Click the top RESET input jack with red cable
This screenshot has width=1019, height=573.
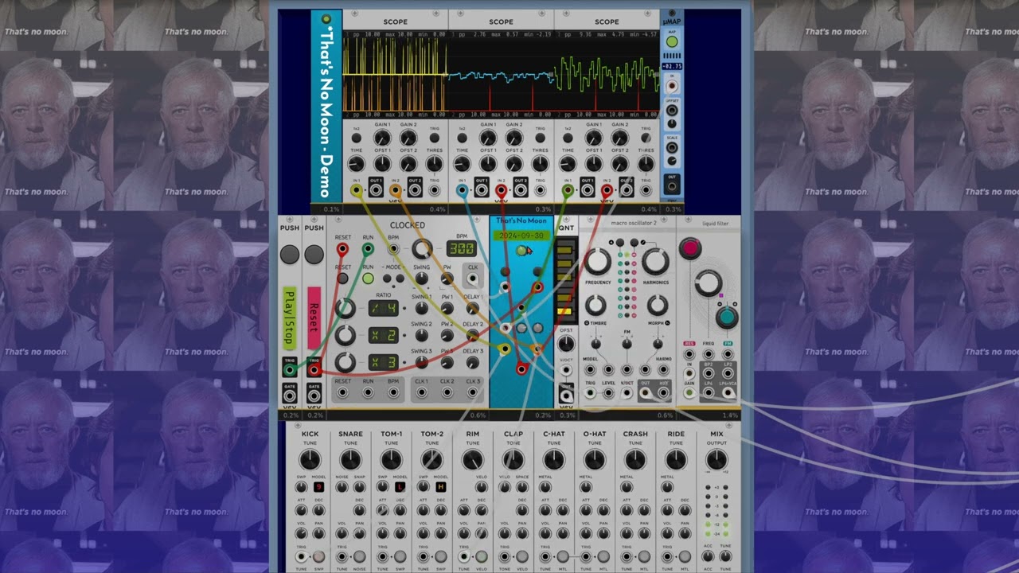click(342, 249)
